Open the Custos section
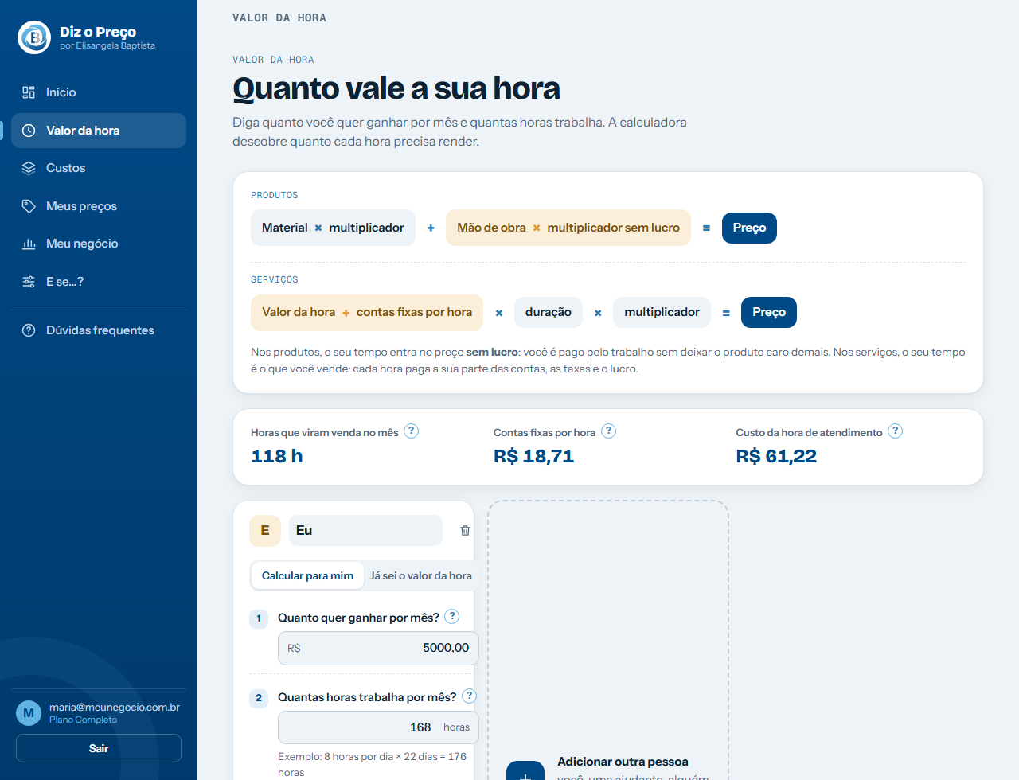 99,168
